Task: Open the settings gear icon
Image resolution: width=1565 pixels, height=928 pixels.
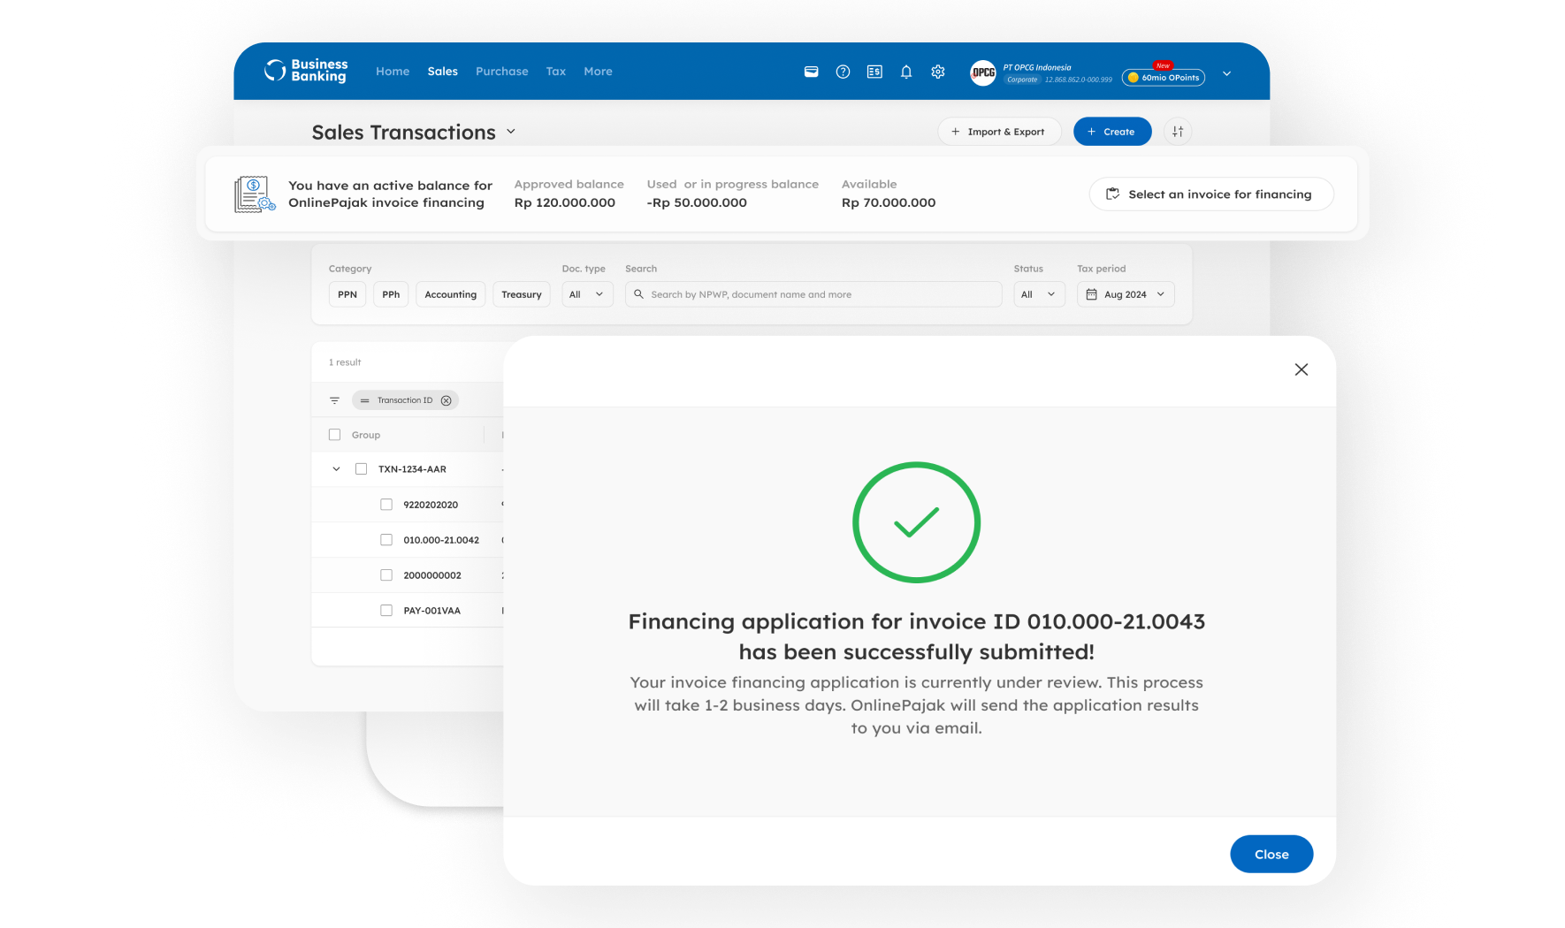Action: (x=937, y=72)
